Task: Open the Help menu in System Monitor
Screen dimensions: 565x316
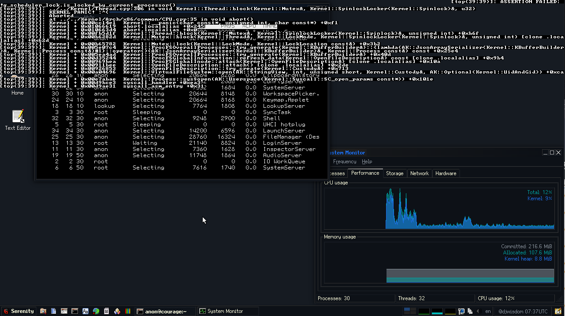Action: (367, 162)
